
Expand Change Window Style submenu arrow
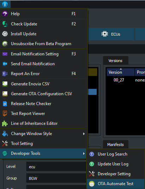(84, 134)
